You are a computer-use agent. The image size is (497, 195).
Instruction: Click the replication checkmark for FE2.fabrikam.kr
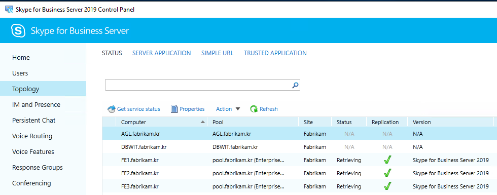click(387, 173)
